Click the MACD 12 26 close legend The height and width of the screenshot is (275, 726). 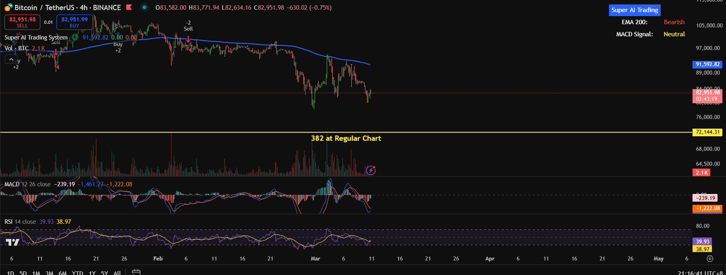click(27, 184)
